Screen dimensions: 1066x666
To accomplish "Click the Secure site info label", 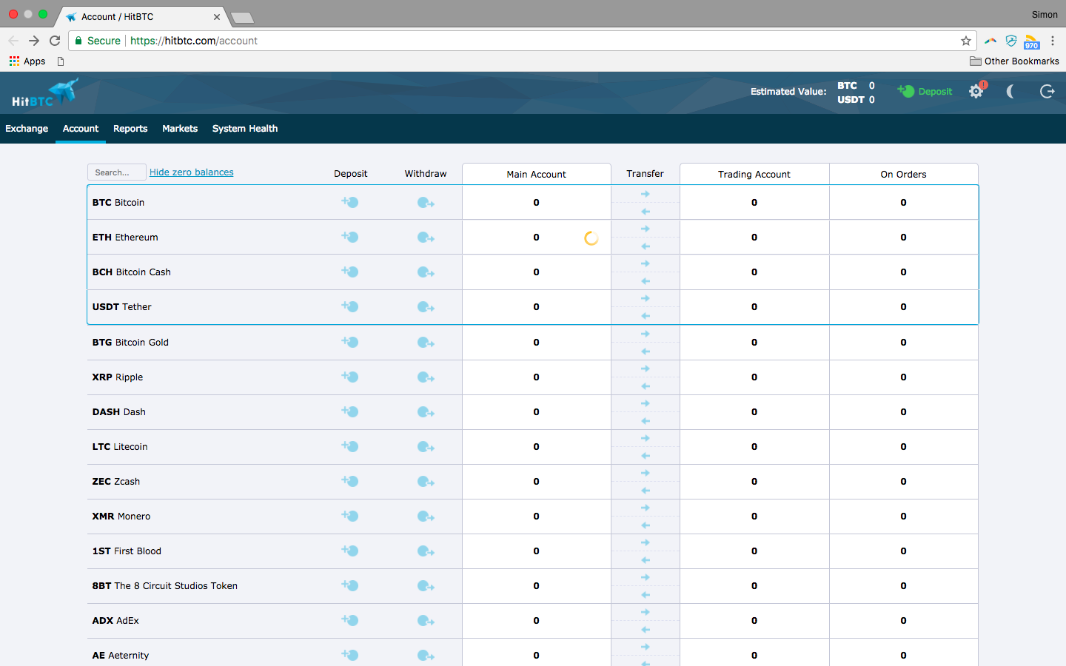I will coord(98,41).
